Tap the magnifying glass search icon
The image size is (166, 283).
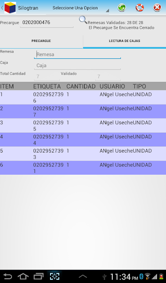pos(83,19)
